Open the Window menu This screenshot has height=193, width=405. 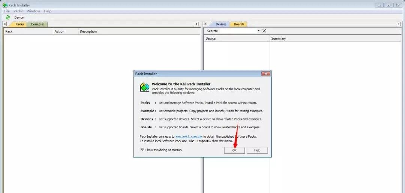(33, 11)
